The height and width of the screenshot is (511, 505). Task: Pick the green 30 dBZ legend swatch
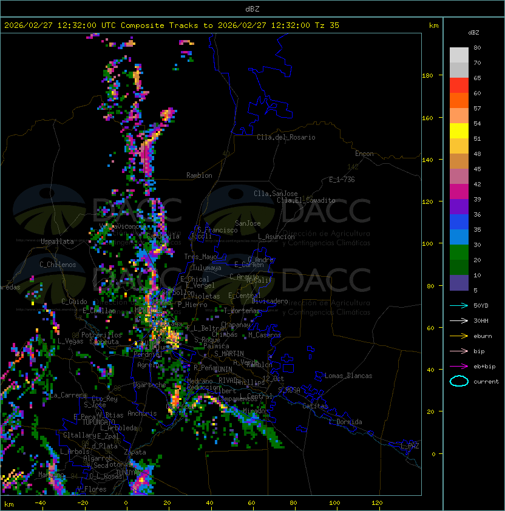point(459,252)
